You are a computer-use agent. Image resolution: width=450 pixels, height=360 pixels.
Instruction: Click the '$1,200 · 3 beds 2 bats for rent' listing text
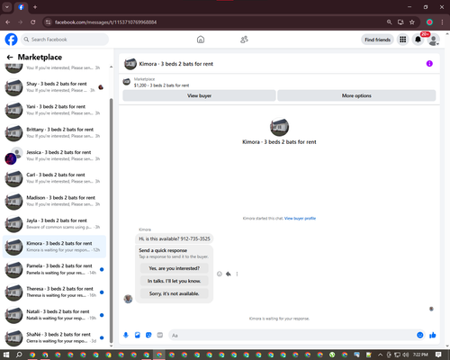[x=161, y=85]
